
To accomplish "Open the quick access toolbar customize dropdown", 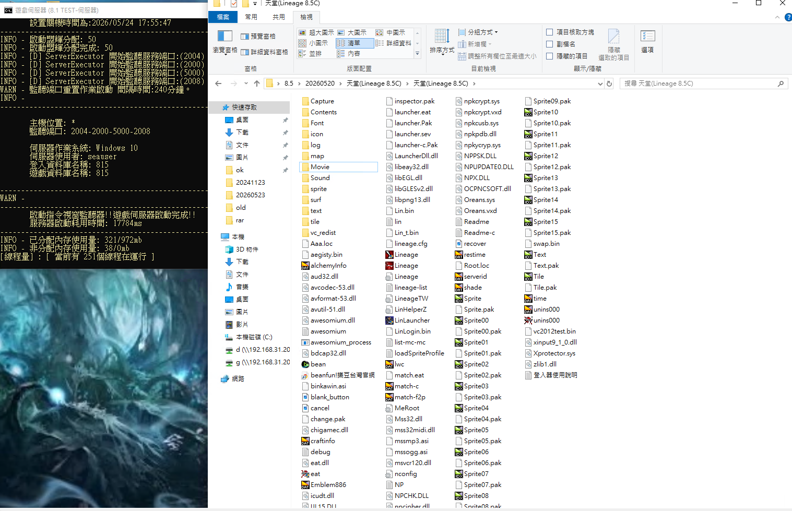I will coord(255,4).
